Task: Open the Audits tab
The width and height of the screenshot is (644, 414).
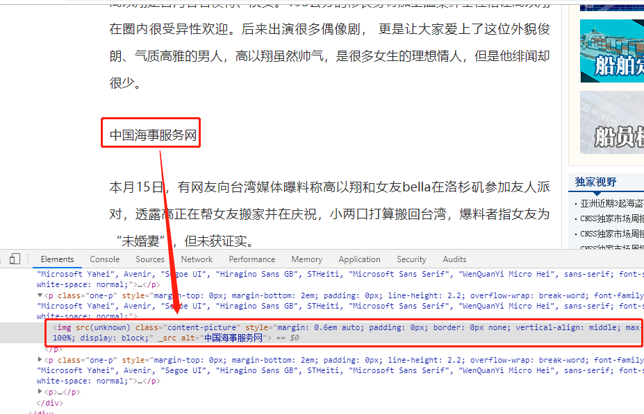Action: pyautogui.click(x=454, y=259)
